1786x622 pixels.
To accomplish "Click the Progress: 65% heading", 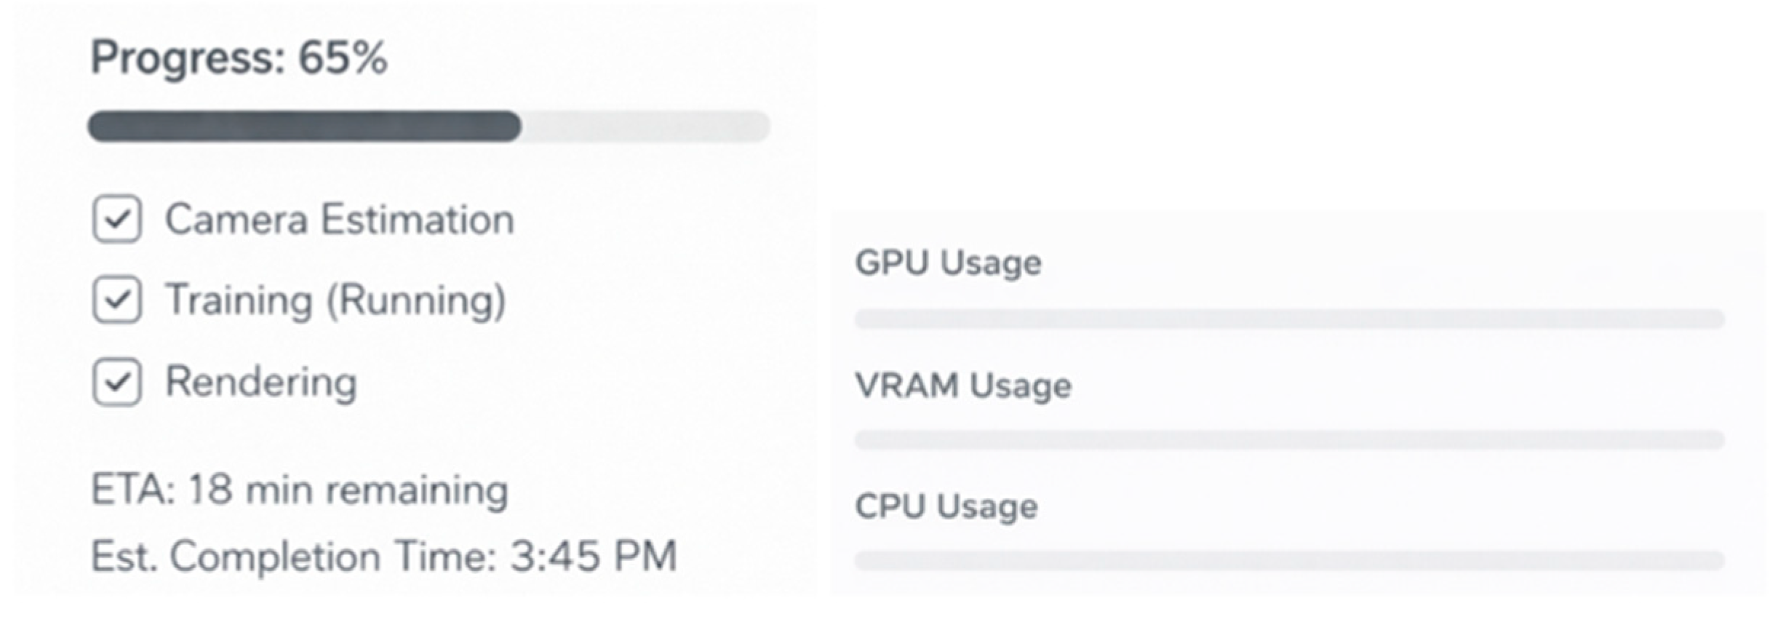I will 239,57.
